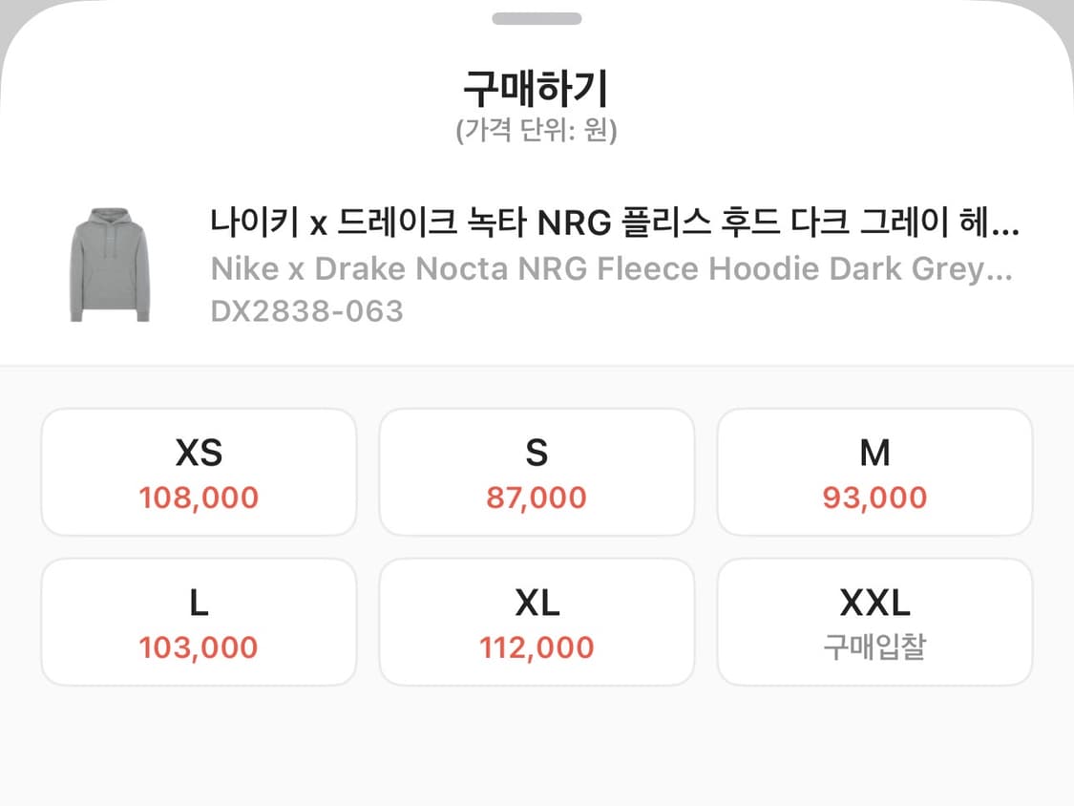Image resolution: width=1074 pixels, height=806 pixels.
Task: Tap the 87,000 price under size S
Action: (x=537, y=497)
